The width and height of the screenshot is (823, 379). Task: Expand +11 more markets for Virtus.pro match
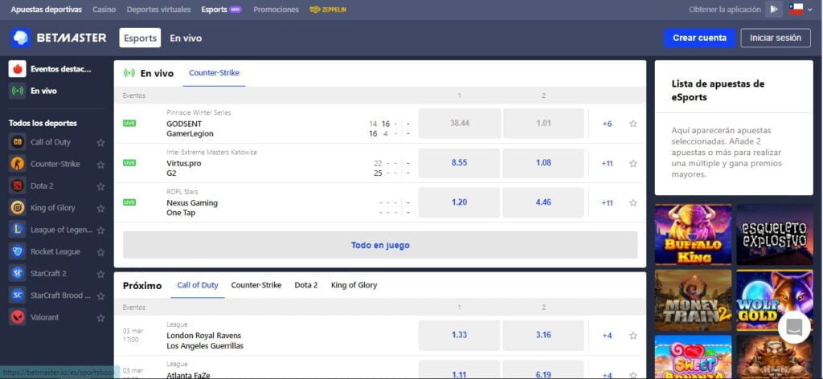[x=607, y=163]
